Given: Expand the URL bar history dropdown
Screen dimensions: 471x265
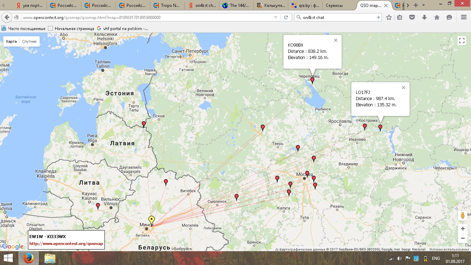Looking at the screenshot, I should click(x=275, y=17).
